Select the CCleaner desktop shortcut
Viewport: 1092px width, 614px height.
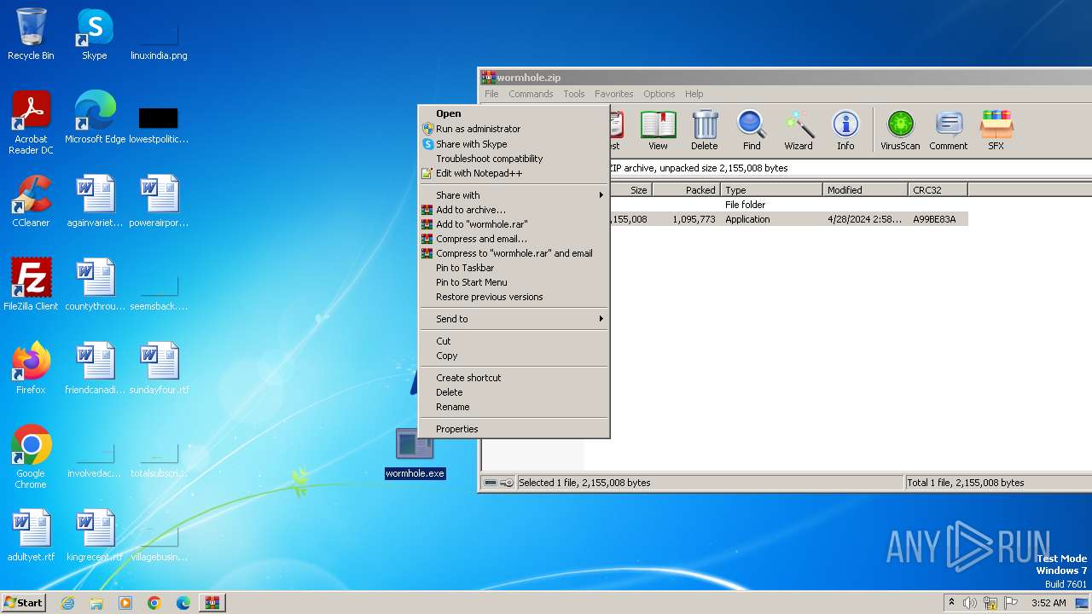pos(31,201)
